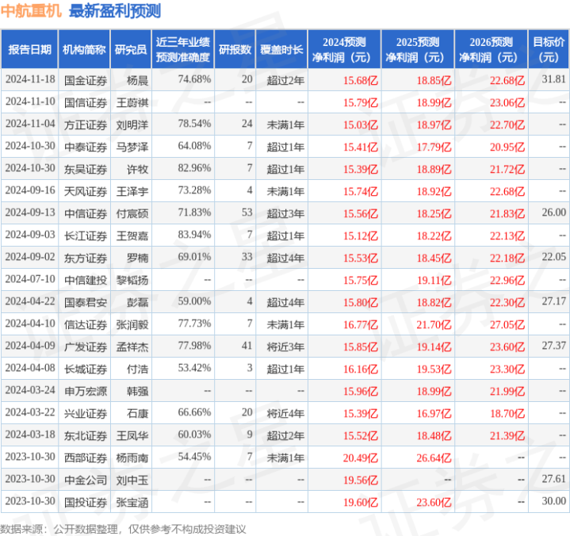Click 2026 profit value 18.70亿

(x=507, y=413)
